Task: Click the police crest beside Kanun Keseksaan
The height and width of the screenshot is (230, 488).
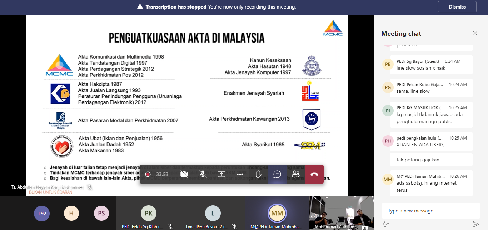Action: (312, 66)
